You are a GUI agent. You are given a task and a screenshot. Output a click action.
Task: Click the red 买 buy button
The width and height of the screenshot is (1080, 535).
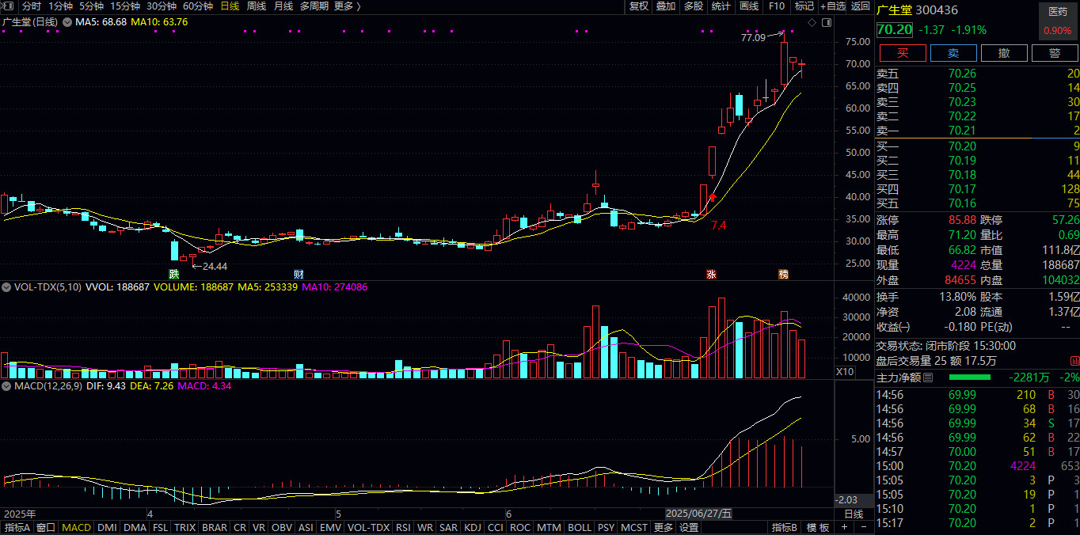click(x=902, y=53)
